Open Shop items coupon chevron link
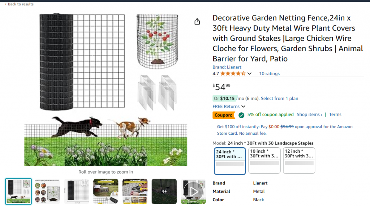Image resolution: width=370 pixels, height=206 pixels. (309, 115)
